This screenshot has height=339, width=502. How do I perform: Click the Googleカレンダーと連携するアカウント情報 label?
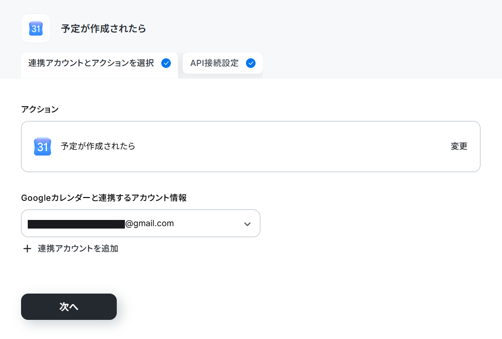pos(104,198)
